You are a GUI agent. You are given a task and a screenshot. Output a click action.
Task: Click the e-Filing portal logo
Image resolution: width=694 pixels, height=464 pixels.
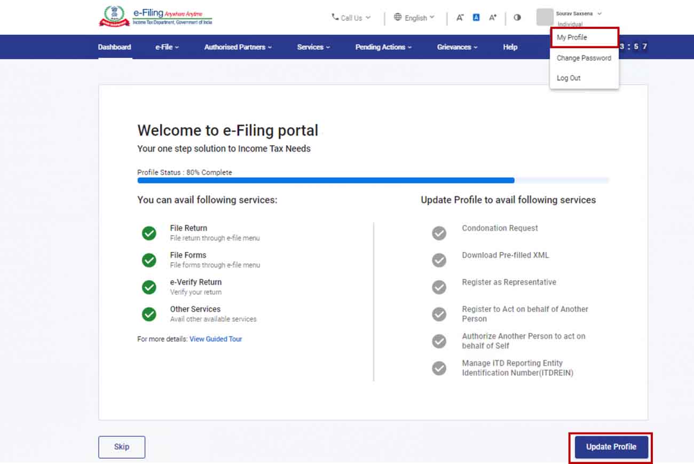coord(155,17)
